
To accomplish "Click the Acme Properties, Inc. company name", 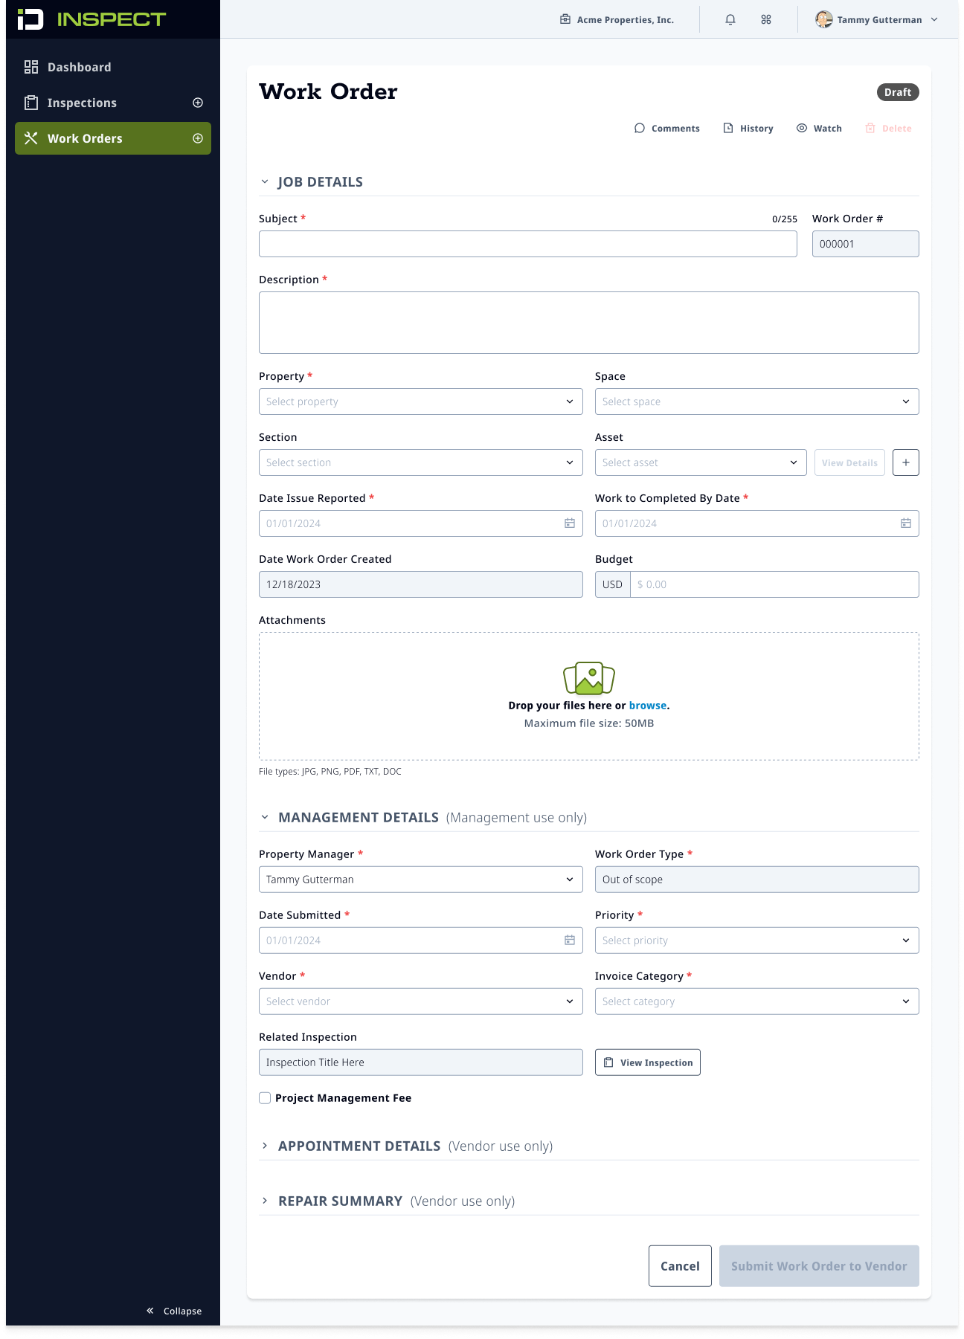I will point(626,20).
